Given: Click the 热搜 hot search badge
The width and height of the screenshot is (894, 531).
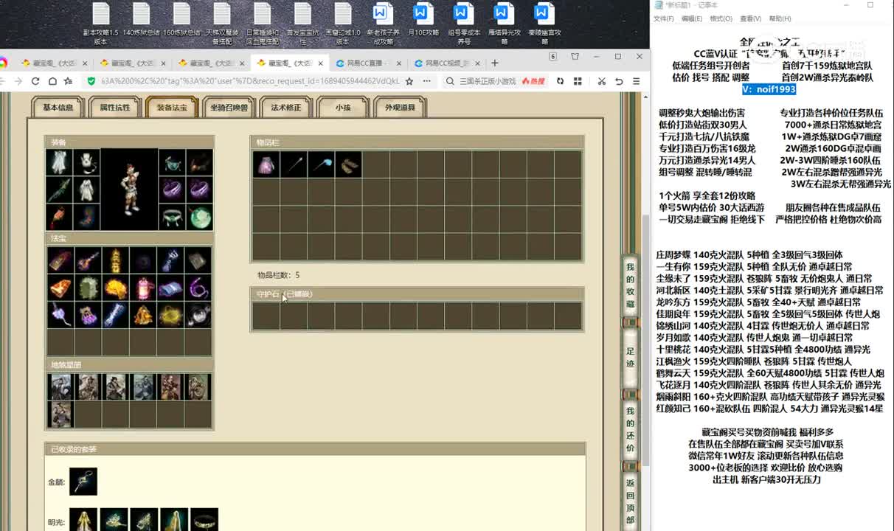Looking at the screenshot, I should pyautogui.click(x=534, y=81).
